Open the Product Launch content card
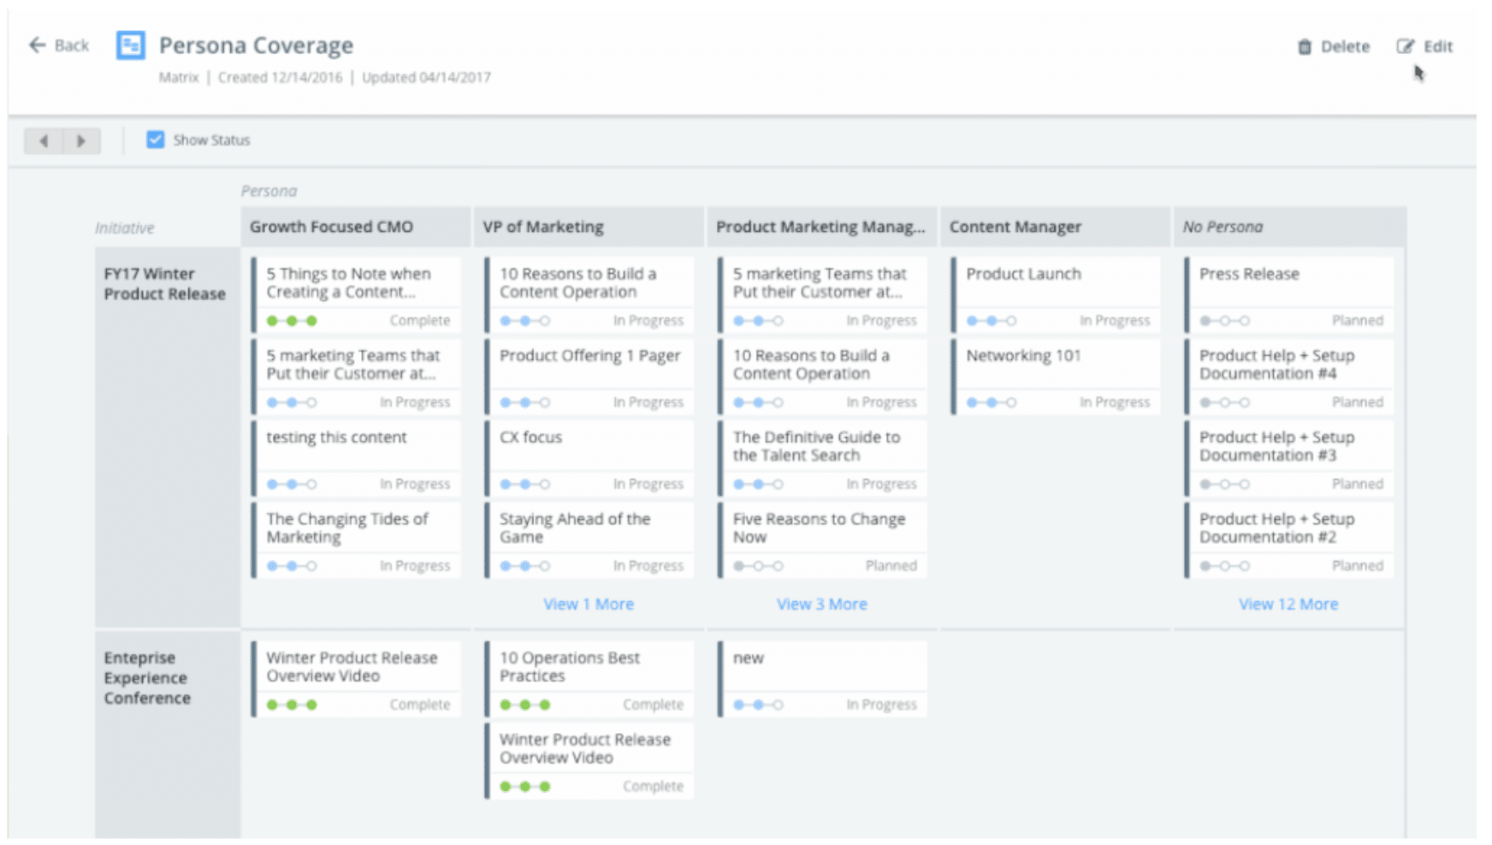 tap(1023, 275)
